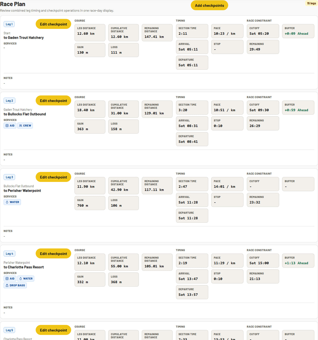
Task: Click Leg 3 pace 14:01 / km box
Action: pyautogui.click(x=227, y=184)
